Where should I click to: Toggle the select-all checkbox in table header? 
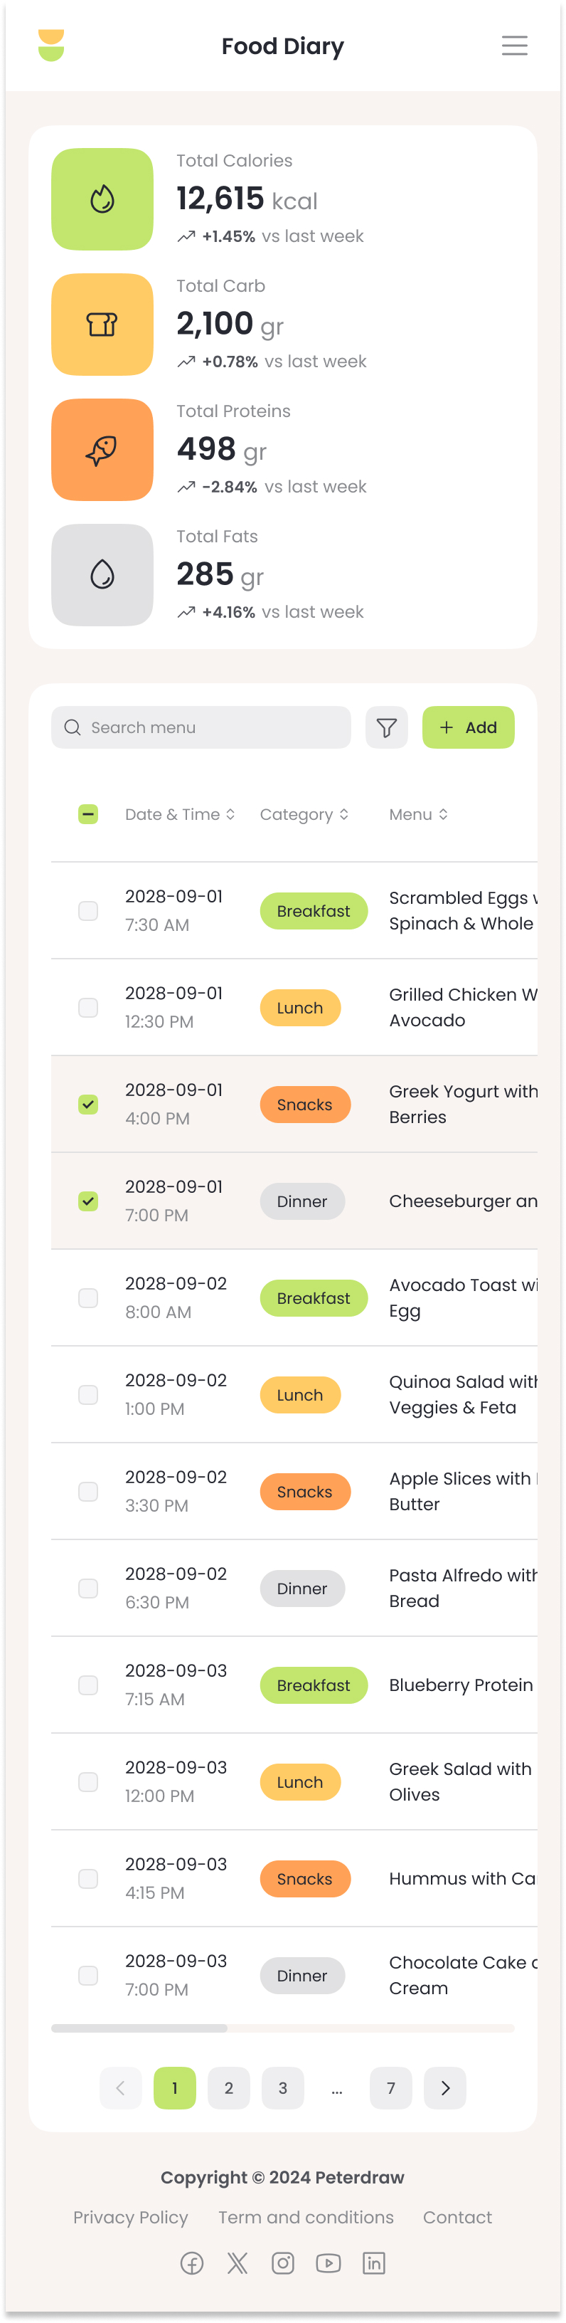coord(87,813)
